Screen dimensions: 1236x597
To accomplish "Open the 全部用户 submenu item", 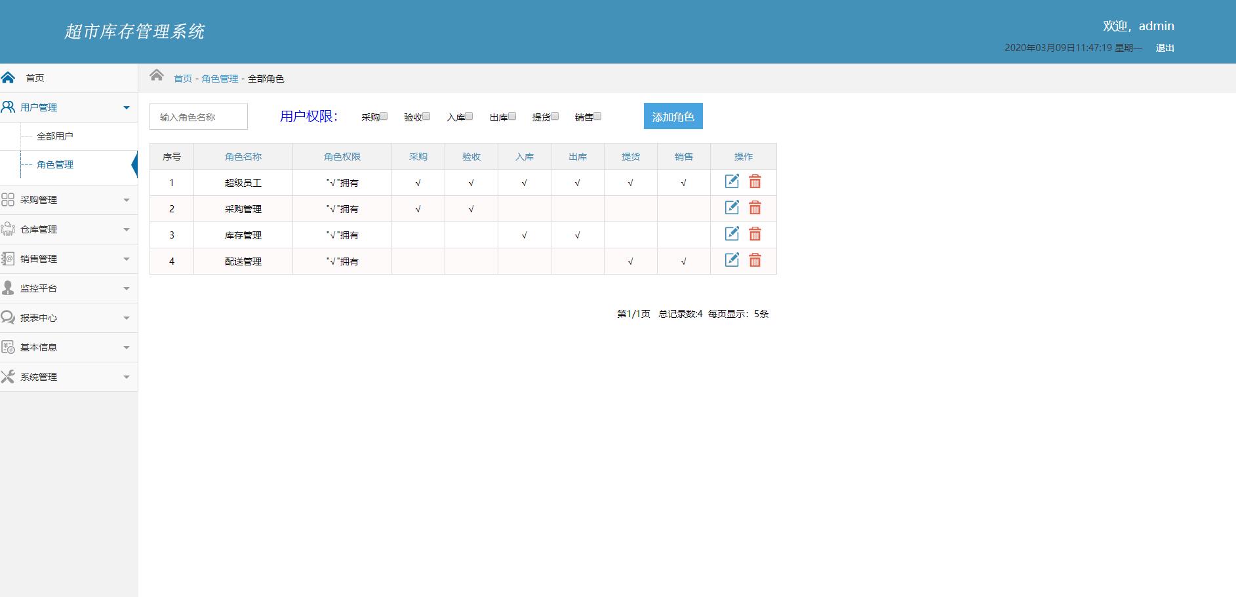I will point(55,136).
